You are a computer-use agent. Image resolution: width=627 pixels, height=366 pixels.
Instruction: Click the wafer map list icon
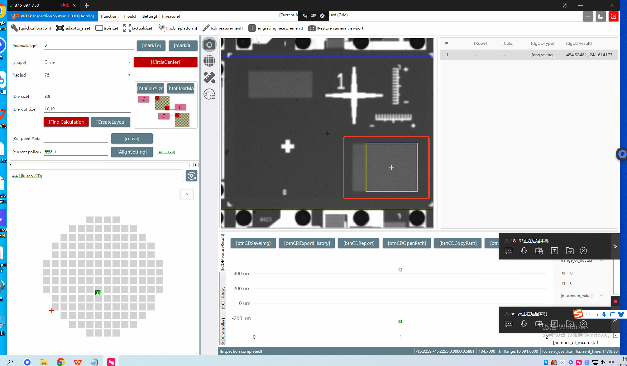(209, 94)
